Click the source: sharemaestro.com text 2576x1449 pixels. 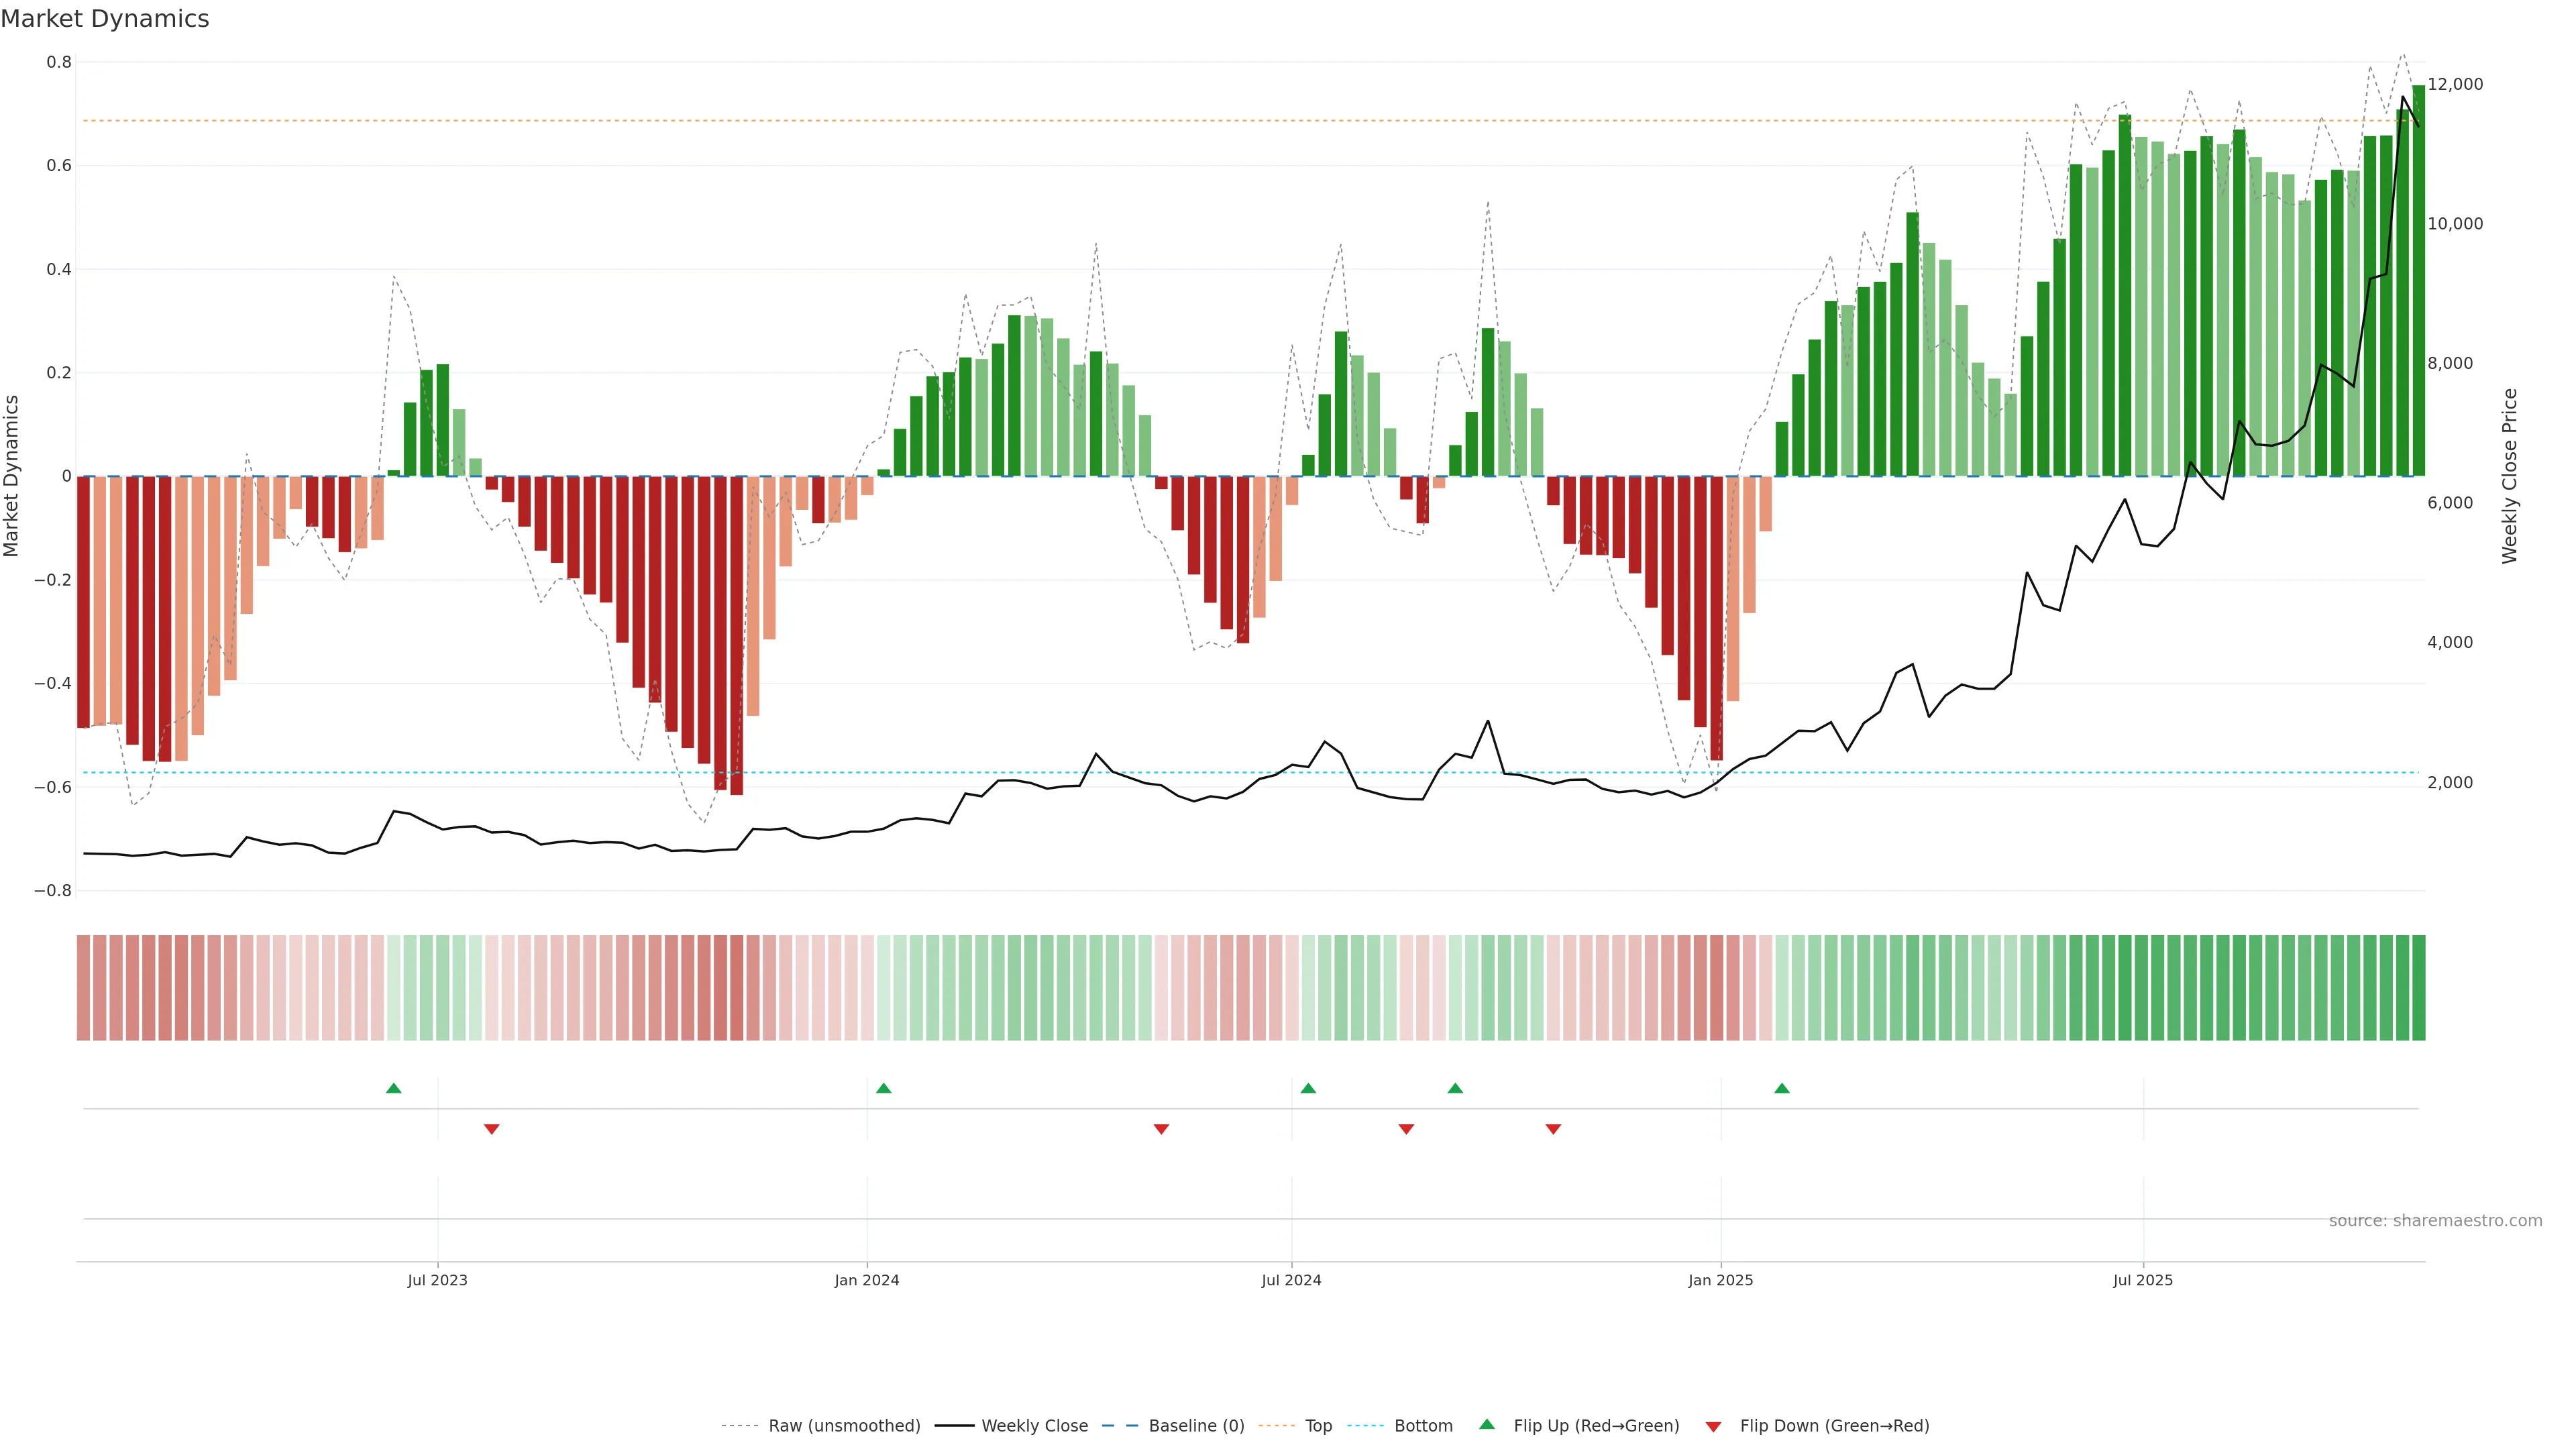2435,1221
